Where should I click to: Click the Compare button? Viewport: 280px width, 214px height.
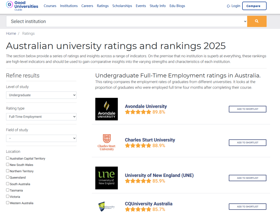254,6
